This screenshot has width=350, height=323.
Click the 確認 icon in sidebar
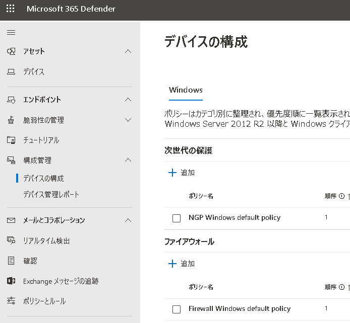11,261
